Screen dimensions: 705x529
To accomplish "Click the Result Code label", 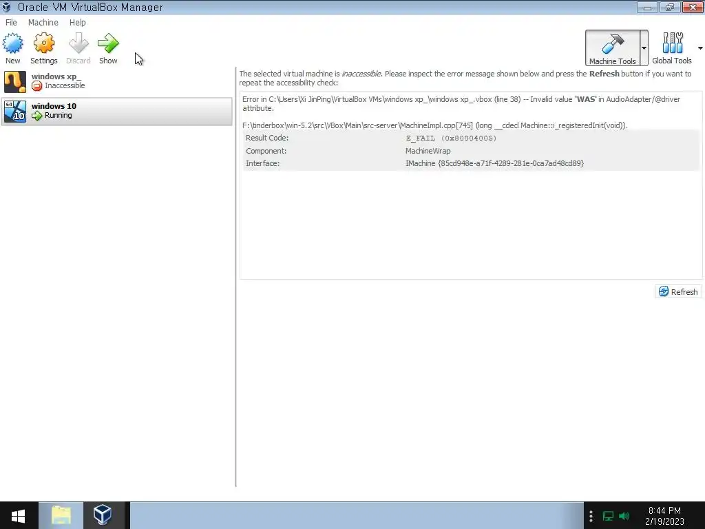I will (267, 138).
